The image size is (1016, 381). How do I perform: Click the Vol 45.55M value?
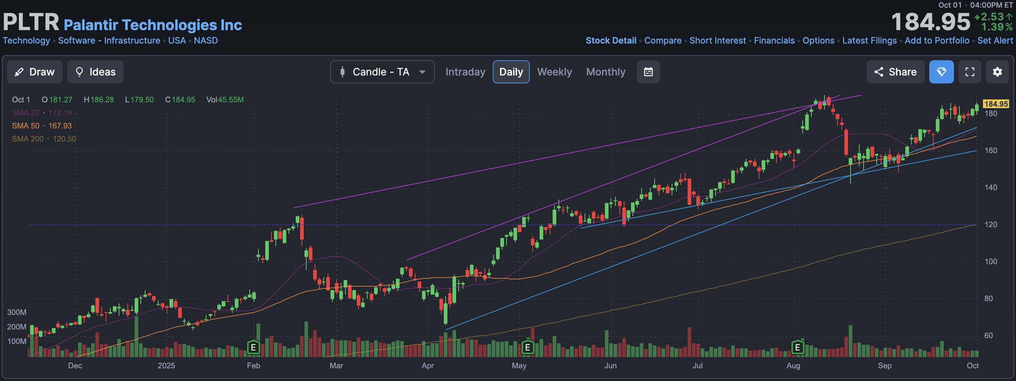click(225, 100)
